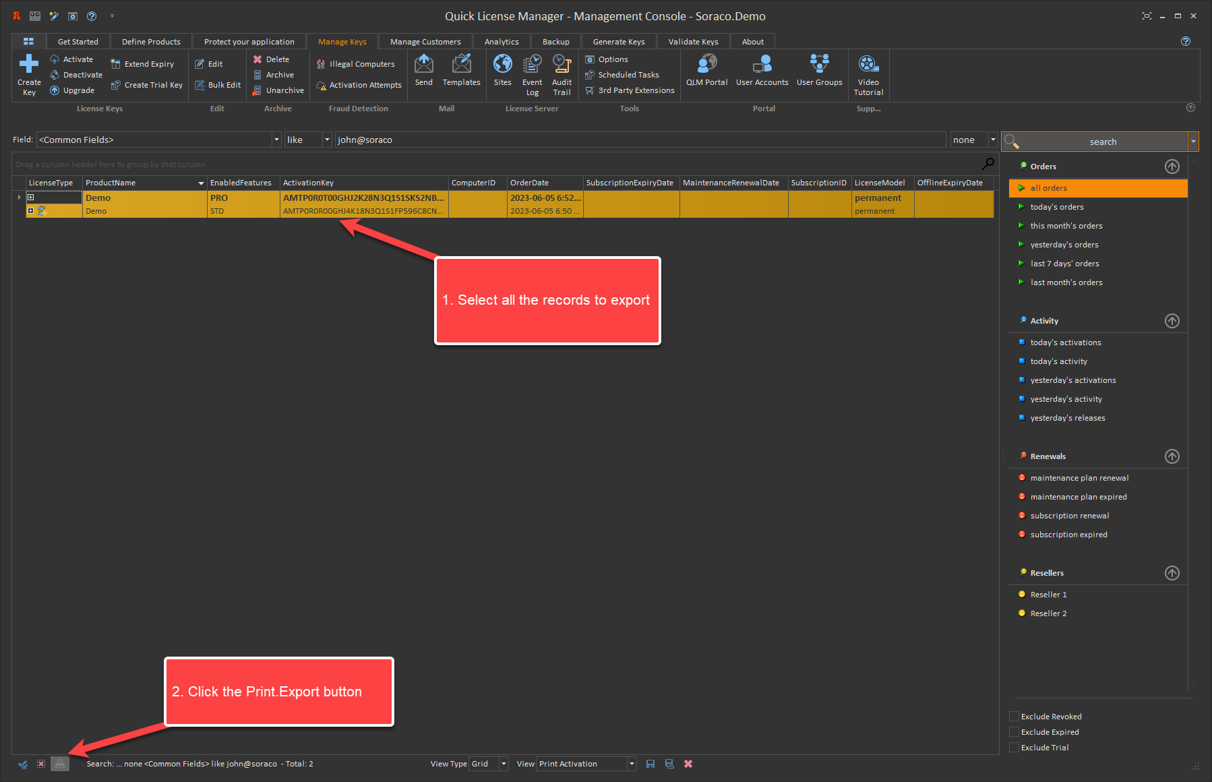Image resolution: width=1212 pixels, height=782 pixels.
Task: Open the Print Activation view dropdown
Action: [632, 764]
